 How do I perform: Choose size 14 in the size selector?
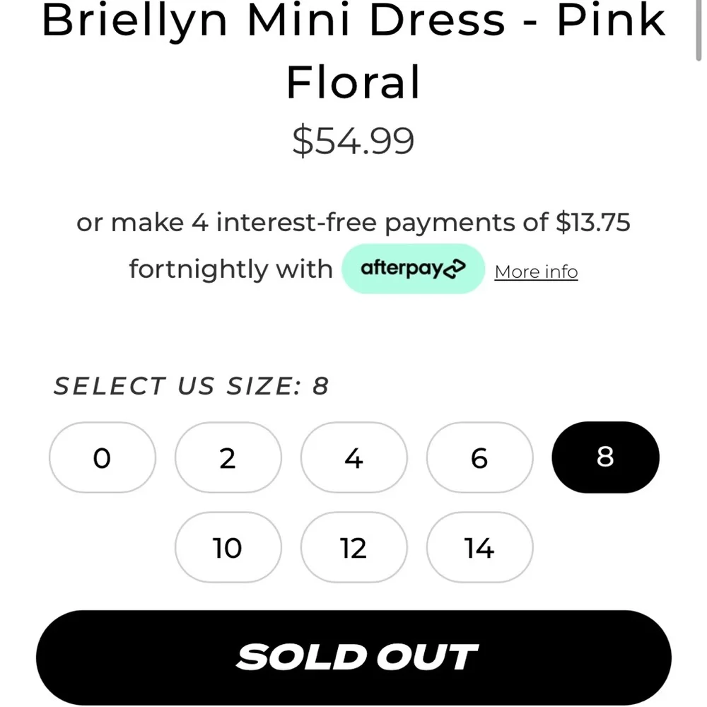(479, 548)
